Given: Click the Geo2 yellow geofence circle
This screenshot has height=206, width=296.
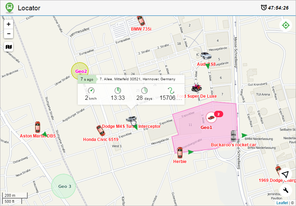Looking at the screenshot, I should point(80,71).
